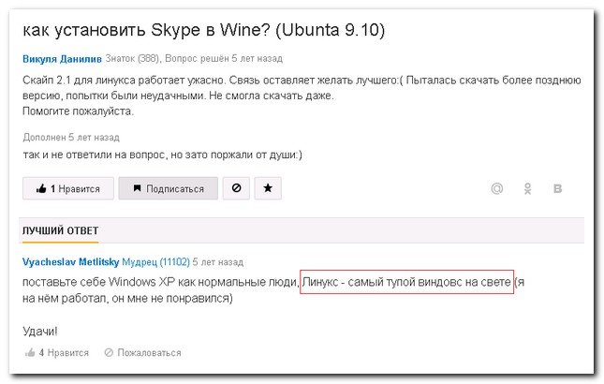Click the 'Мудрец (11102)' rank label
This screenshot has height=384, width=604.
(162, 262)
